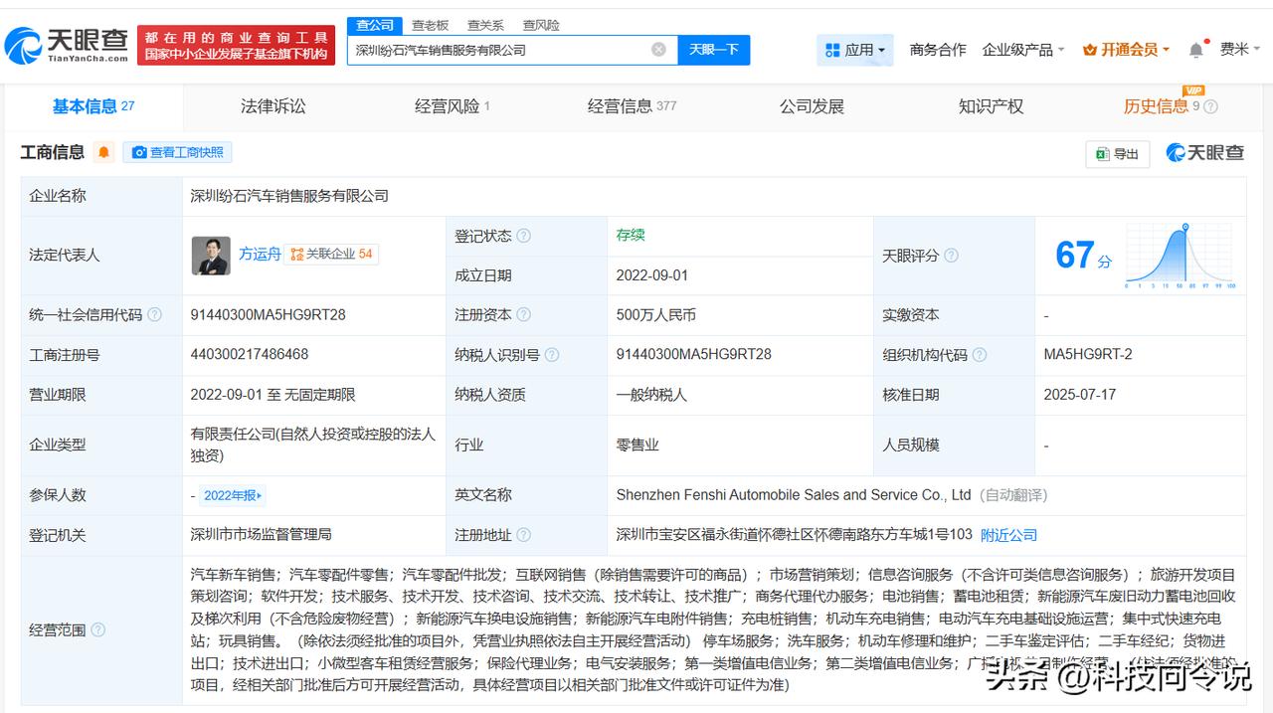Viewport: 1273px width, 713px height.
Task: Click the 67分 score value
Action: pyautogui.click(x=1083, y=256)
